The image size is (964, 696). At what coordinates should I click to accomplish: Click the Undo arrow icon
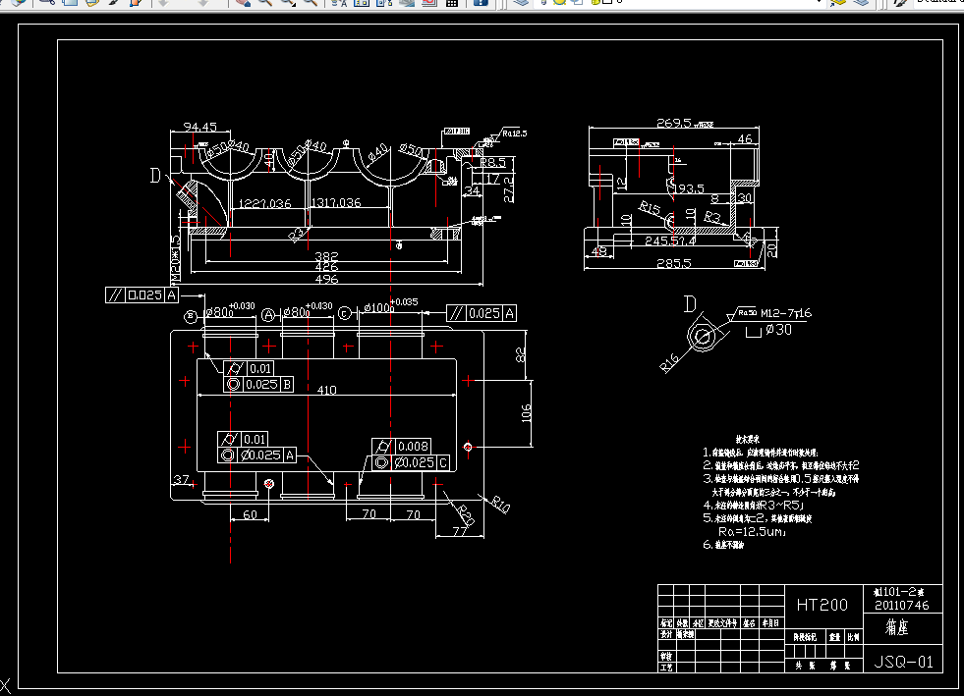[163, 2]
